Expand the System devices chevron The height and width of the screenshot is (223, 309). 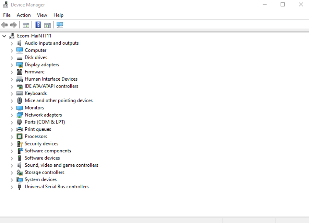point(12,180)
